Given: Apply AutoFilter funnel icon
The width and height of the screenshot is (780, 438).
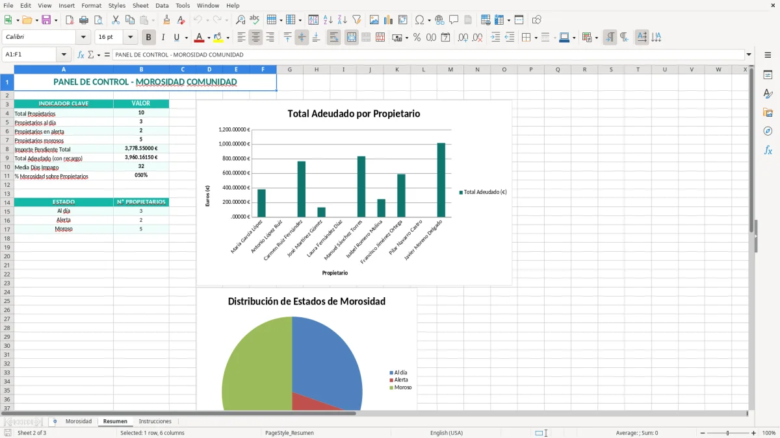Looking at the screenshot, I should point(356,20).
